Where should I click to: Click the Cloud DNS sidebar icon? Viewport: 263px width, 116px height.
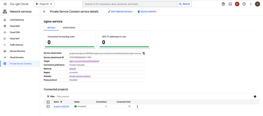[x=5, y=26]
